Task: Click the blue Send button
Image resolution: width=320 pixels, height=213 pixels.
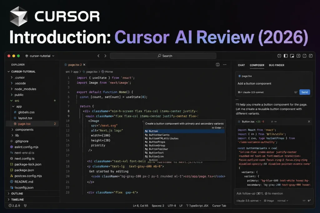Action: pyautogui.click(x=304, y=92)
